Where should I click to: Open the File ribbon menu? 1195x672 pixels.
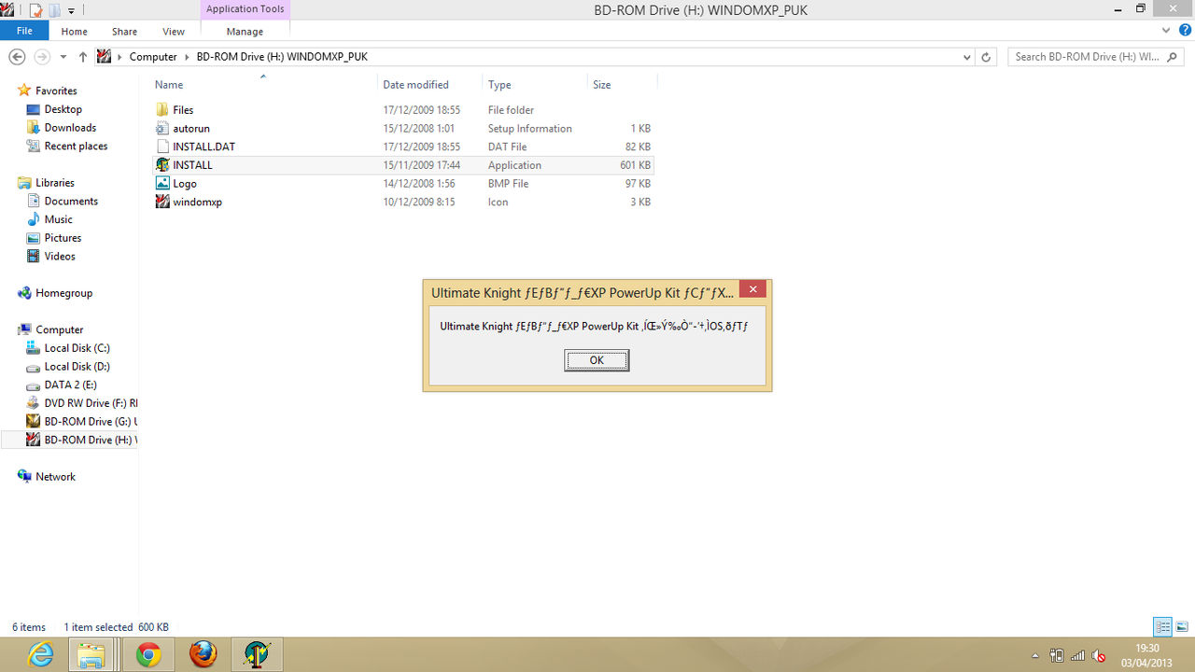pyautogui.click(x=24, y=31)
